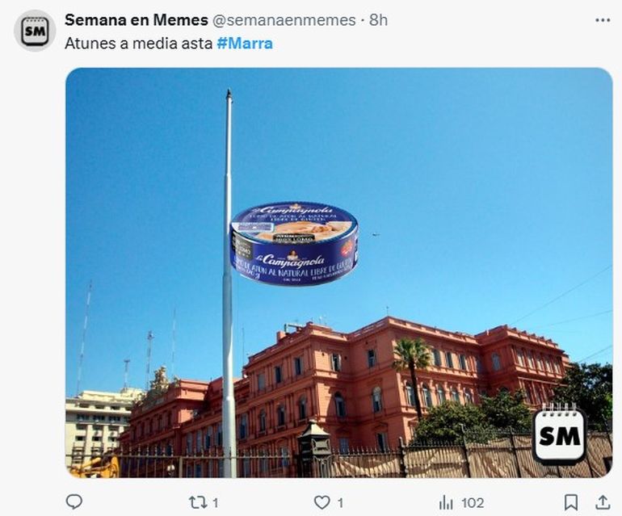Open the Semana en Memes display name
Image resolution: width=622 pixels, height=516 pixels.
coord(136,20)
